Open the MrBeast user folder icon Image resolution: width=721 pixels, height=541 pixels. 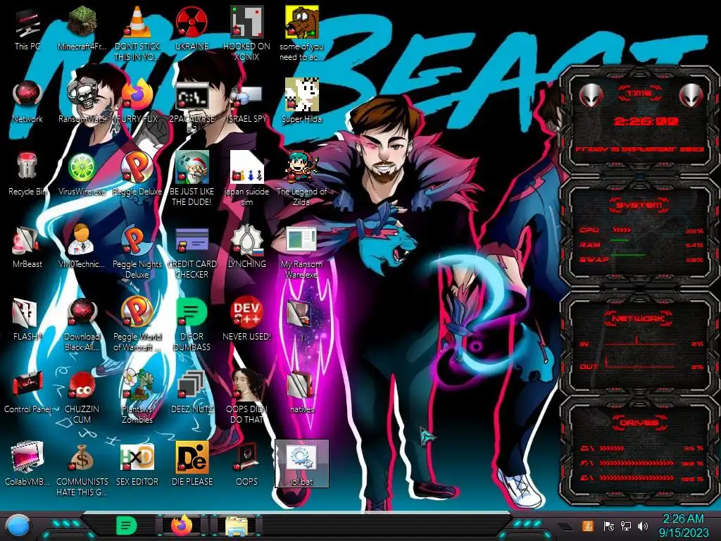(x=27, y=247)
